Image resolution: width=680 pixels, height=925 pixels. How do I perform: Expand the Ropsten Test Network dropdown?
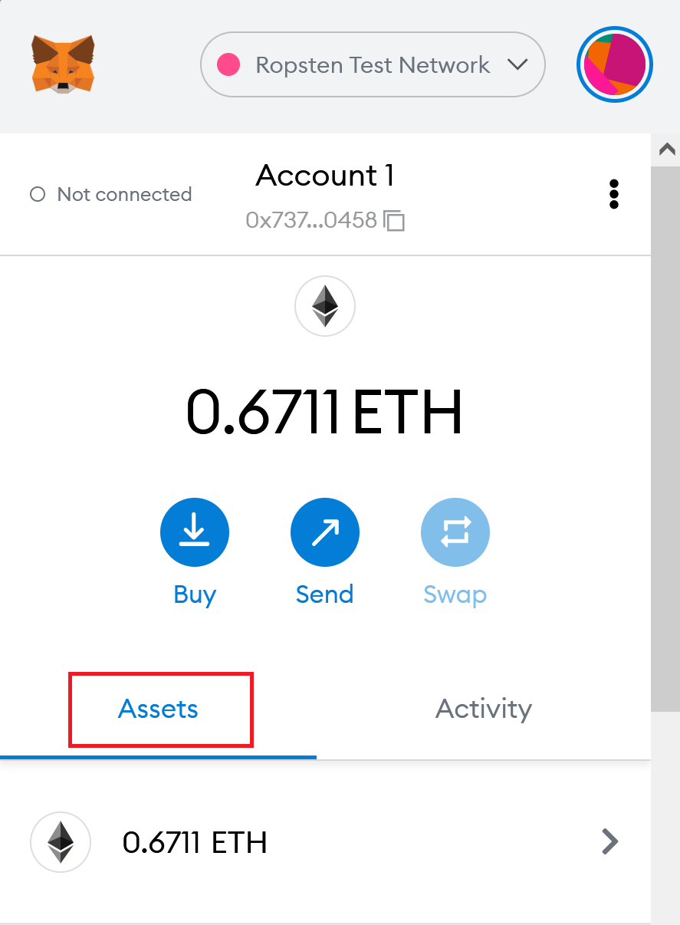[373, 64]
